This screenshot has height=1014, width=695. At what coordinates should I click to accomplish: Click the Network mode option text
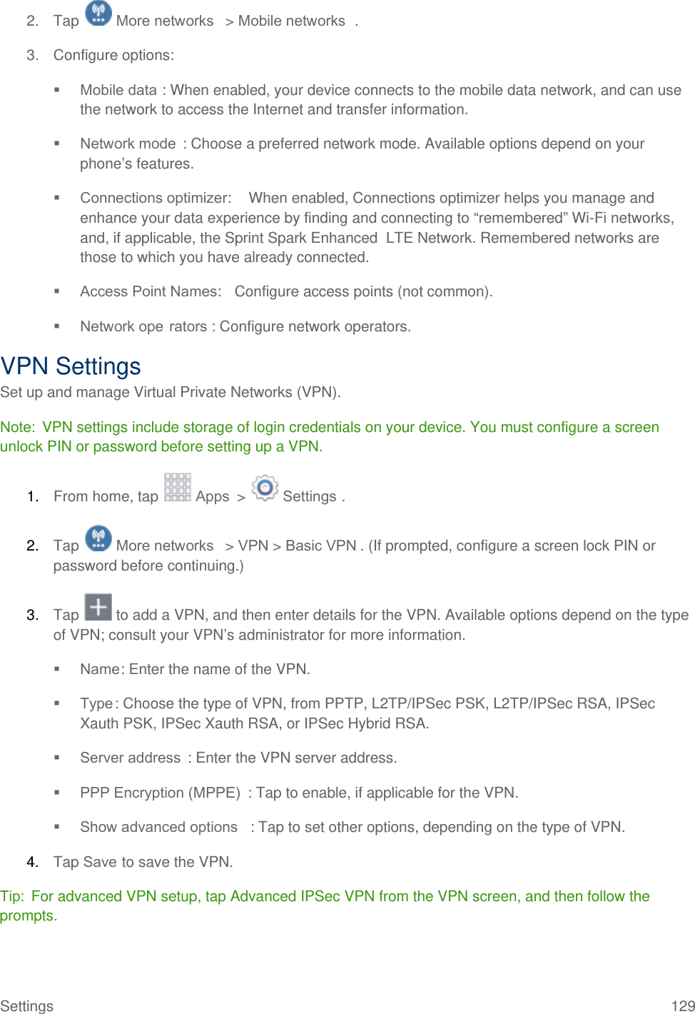click(128, 144)
